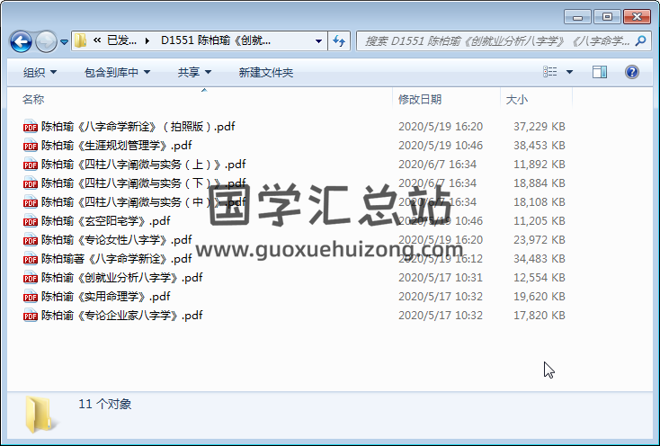Click 新建文件夹 button
Image resolution: width=660 pixels, height=446 pixels.
[265, 72]
